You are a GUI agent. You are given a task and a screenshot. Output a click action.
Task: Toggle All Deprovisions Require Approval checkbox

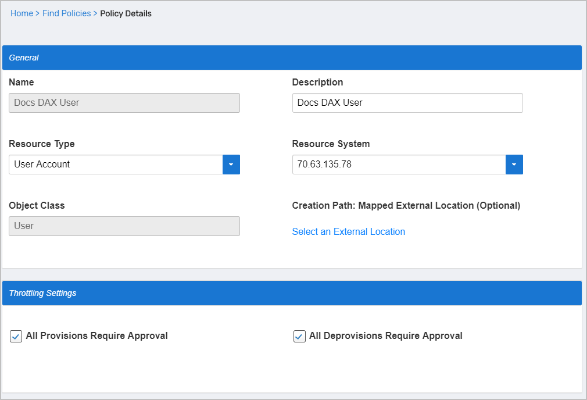[x=299, y=336]
